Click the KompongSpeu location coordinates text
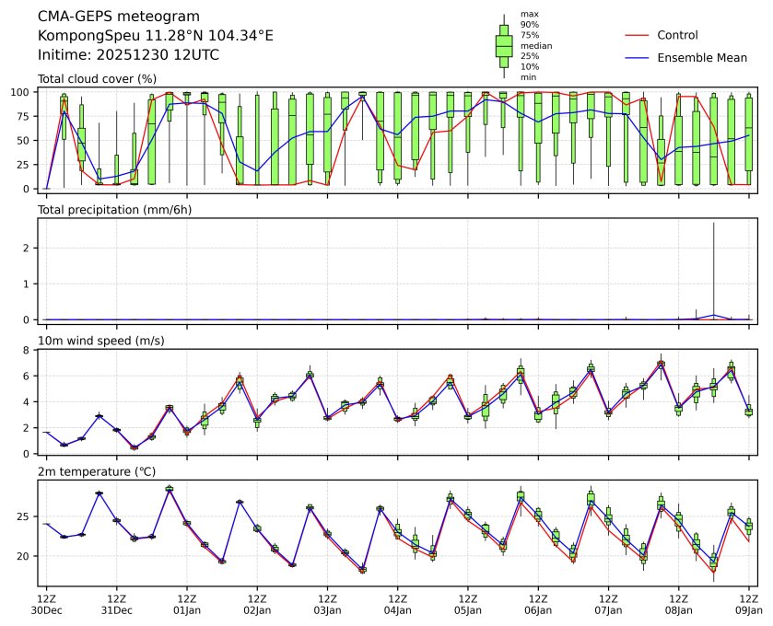This screenshot has height=626, width=773. pos(155,36)
